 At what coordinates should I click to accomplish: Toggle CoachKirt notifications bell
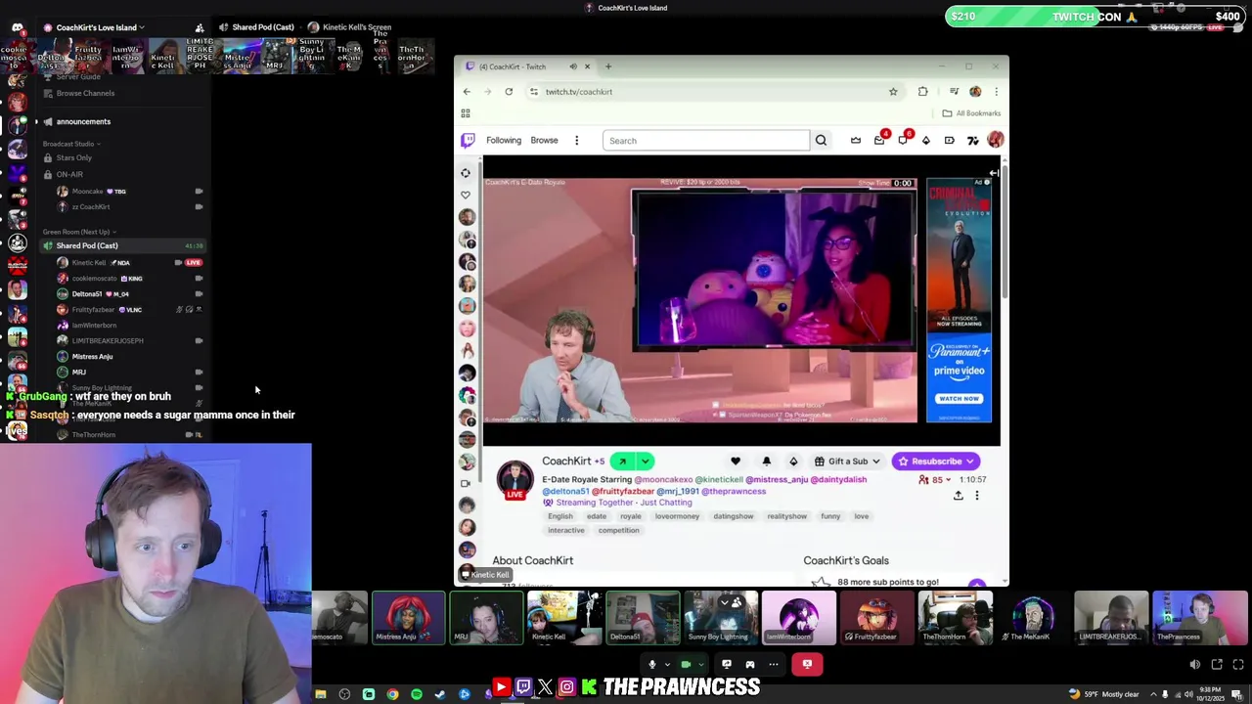[x=766, y=462]
